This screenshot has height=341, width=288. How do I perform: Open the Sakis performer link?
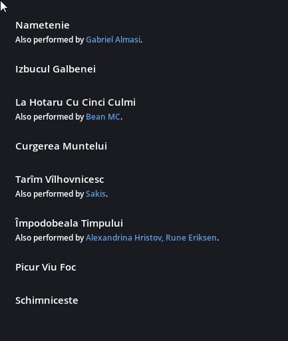[x=96, y=194]
